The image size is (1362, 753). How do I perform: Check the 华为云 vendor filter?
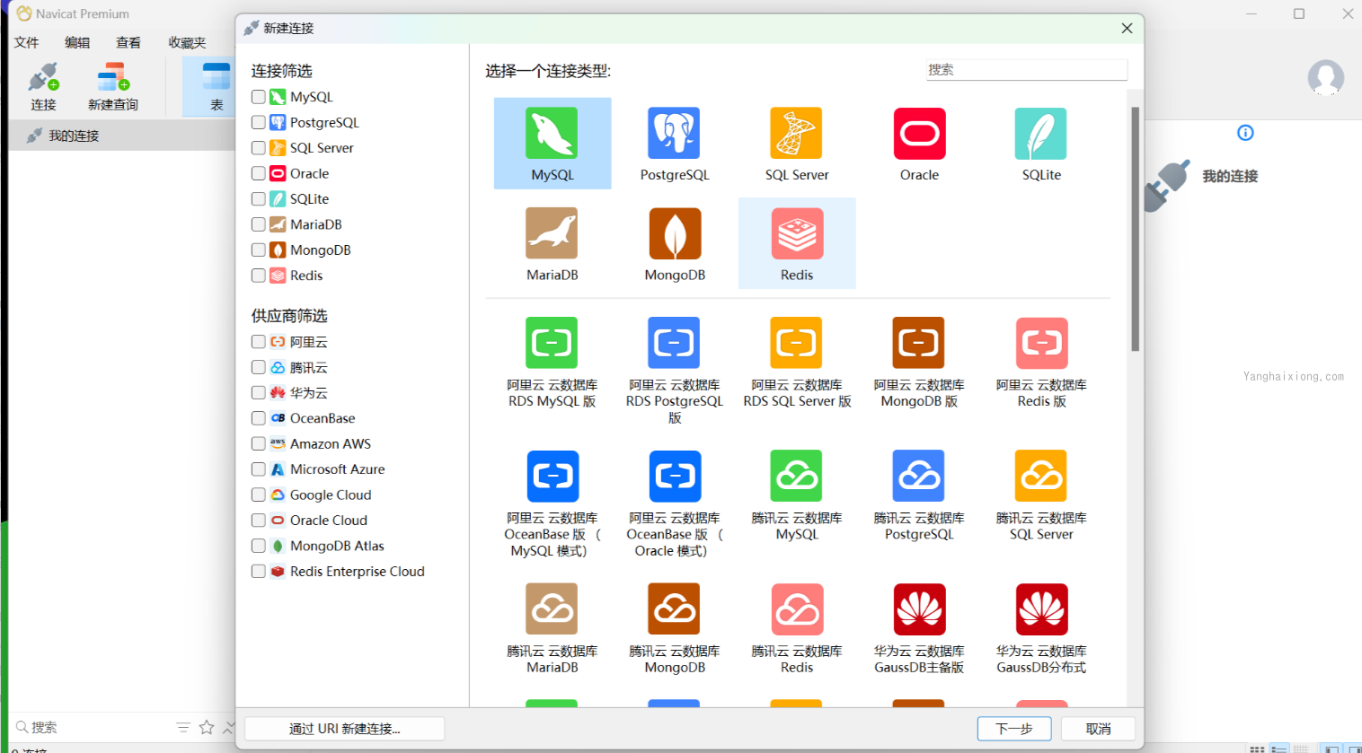(x=259, y=392)
